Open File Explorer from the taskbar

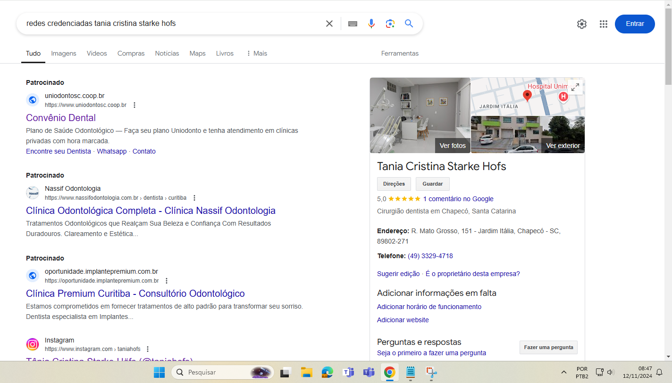point(307,372)
